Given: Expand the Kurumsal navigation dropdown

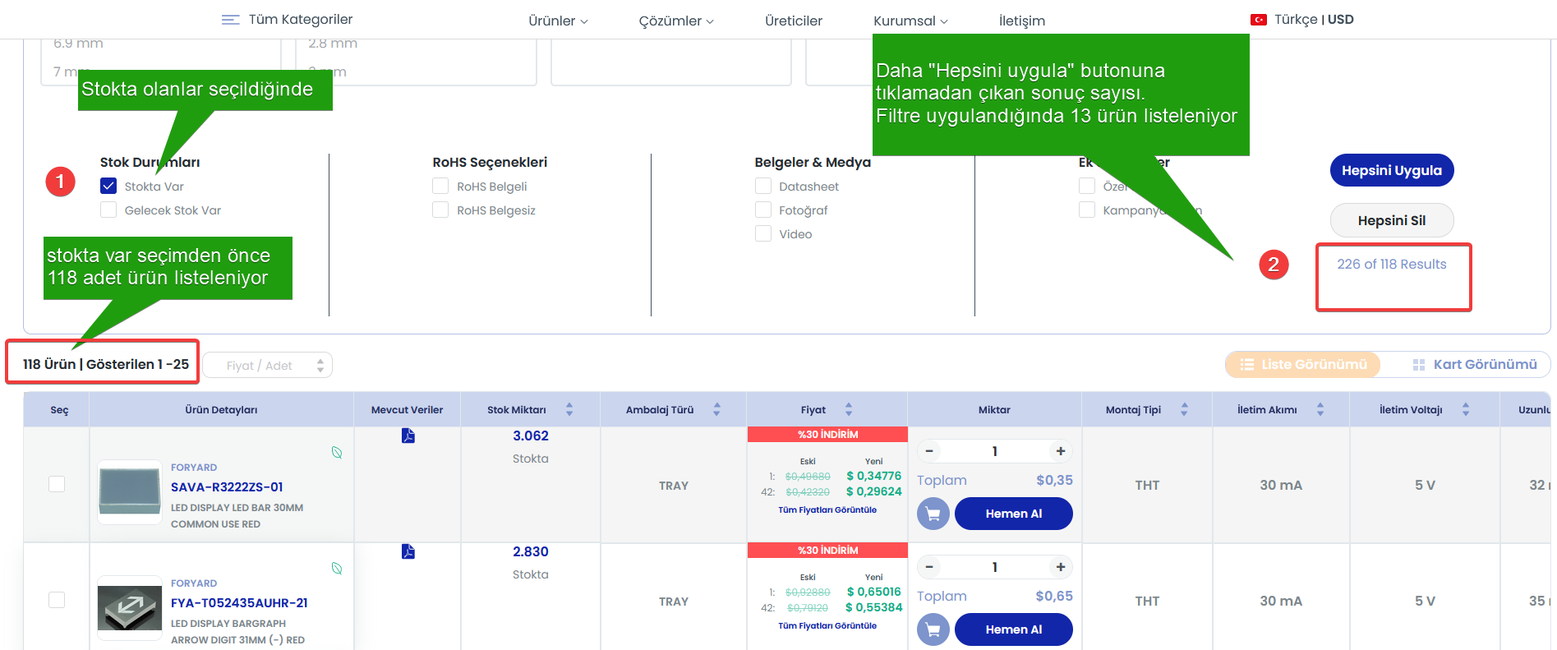Looking at the screenshot, I should (910, 21).
